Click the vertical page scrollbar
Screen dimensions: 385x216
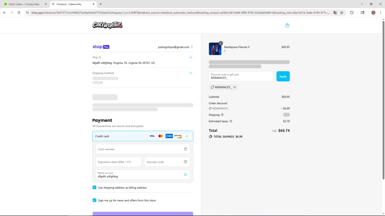point(383,100)
